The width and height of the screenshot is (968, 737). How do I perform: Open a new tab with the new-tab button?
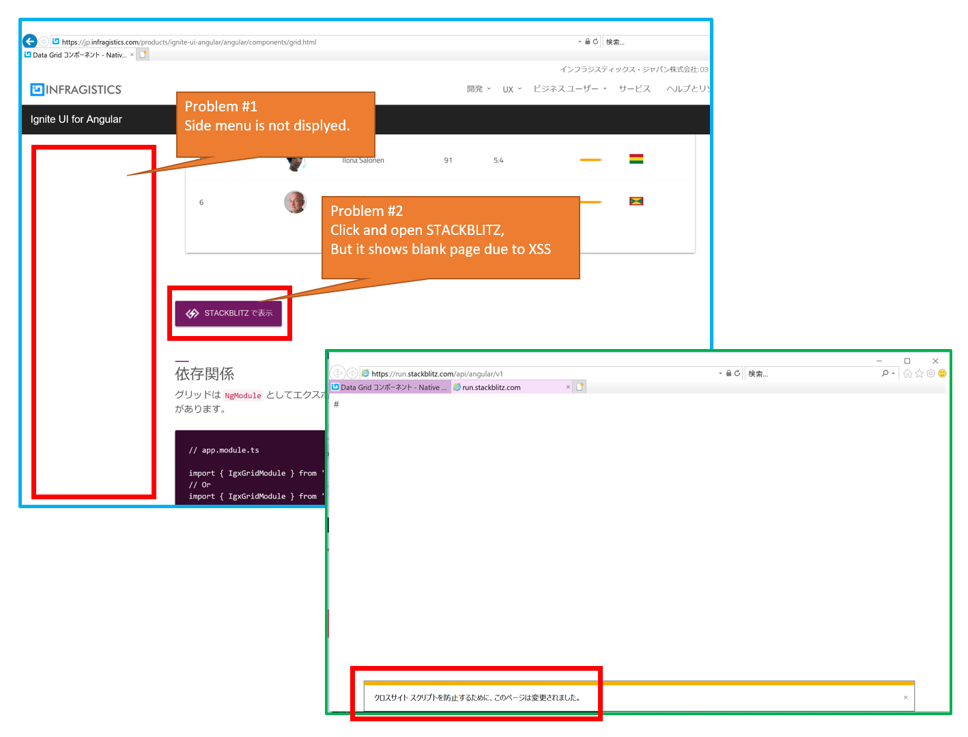pos(142,53)
